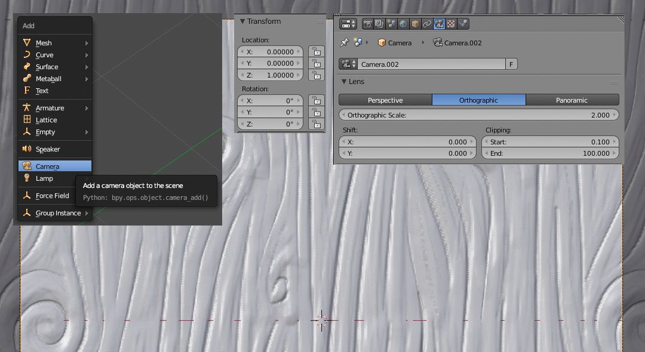Select Camera from the Add menu
This screenshot has width=645, height=352.
click(48, 166)
